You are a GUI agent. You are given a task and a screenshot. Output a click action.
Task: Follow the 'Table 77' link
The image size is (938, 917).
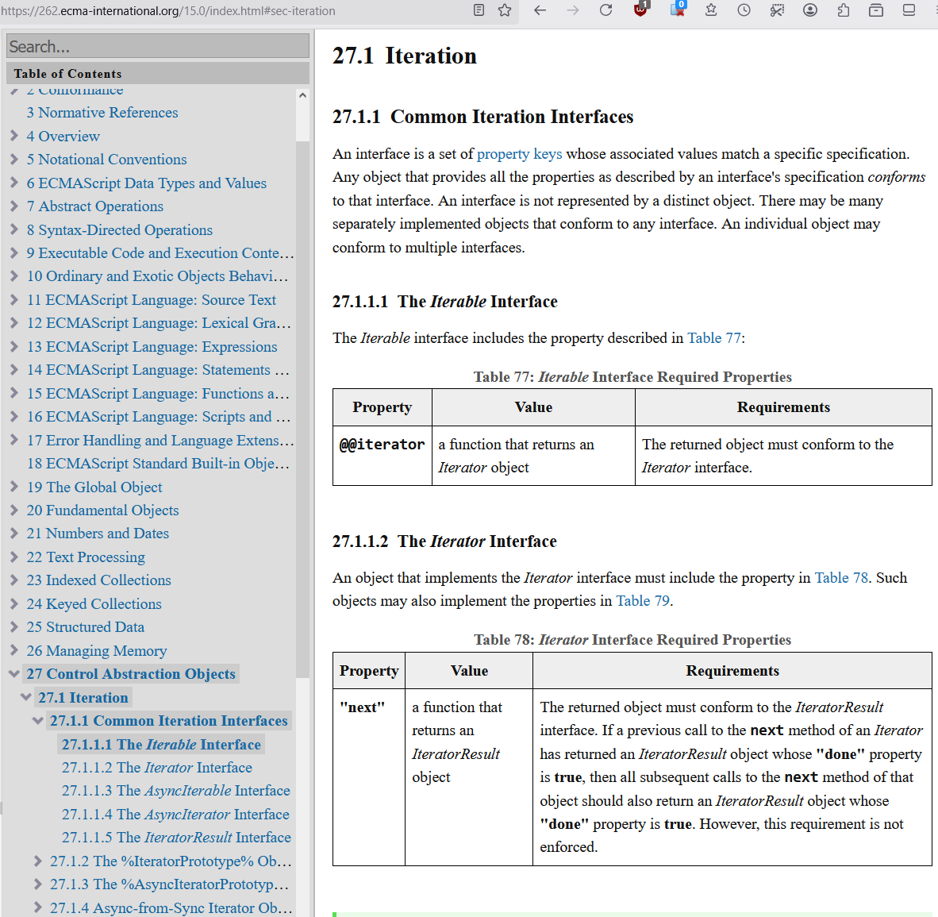point(714,338)
